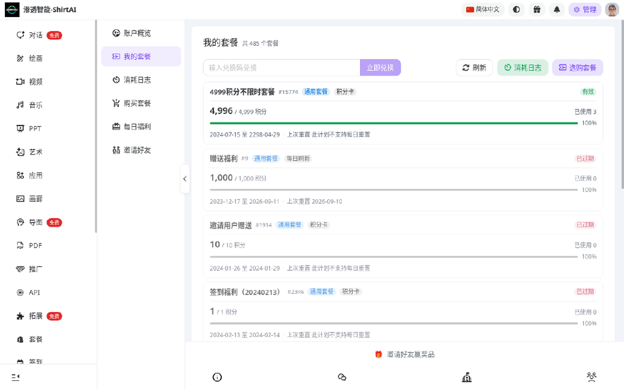This screenshot has height=390, width=624.
Task: Collapse the left sidebar with bottom toggle
Action: point(16,377)
